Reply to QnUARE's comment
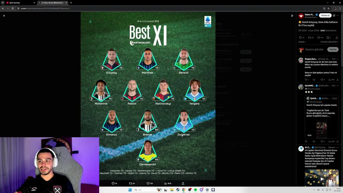343x193 pixels. pos(306,141)
